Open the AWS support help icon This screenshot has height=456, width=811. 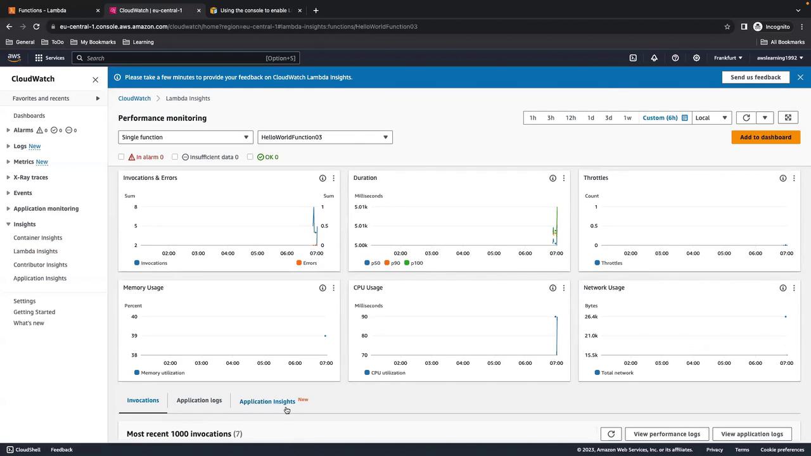pyautogui.click(x=675, y=58)
